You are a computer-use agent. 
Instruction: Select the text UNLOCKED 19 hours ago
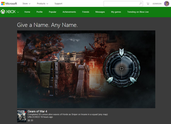point(40,117)
